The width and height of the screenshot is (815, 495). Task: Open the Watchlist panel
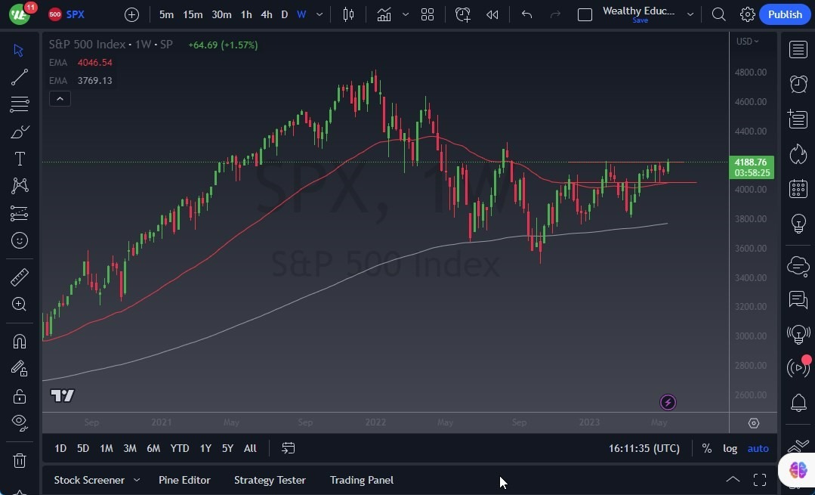tap(798, 49)
